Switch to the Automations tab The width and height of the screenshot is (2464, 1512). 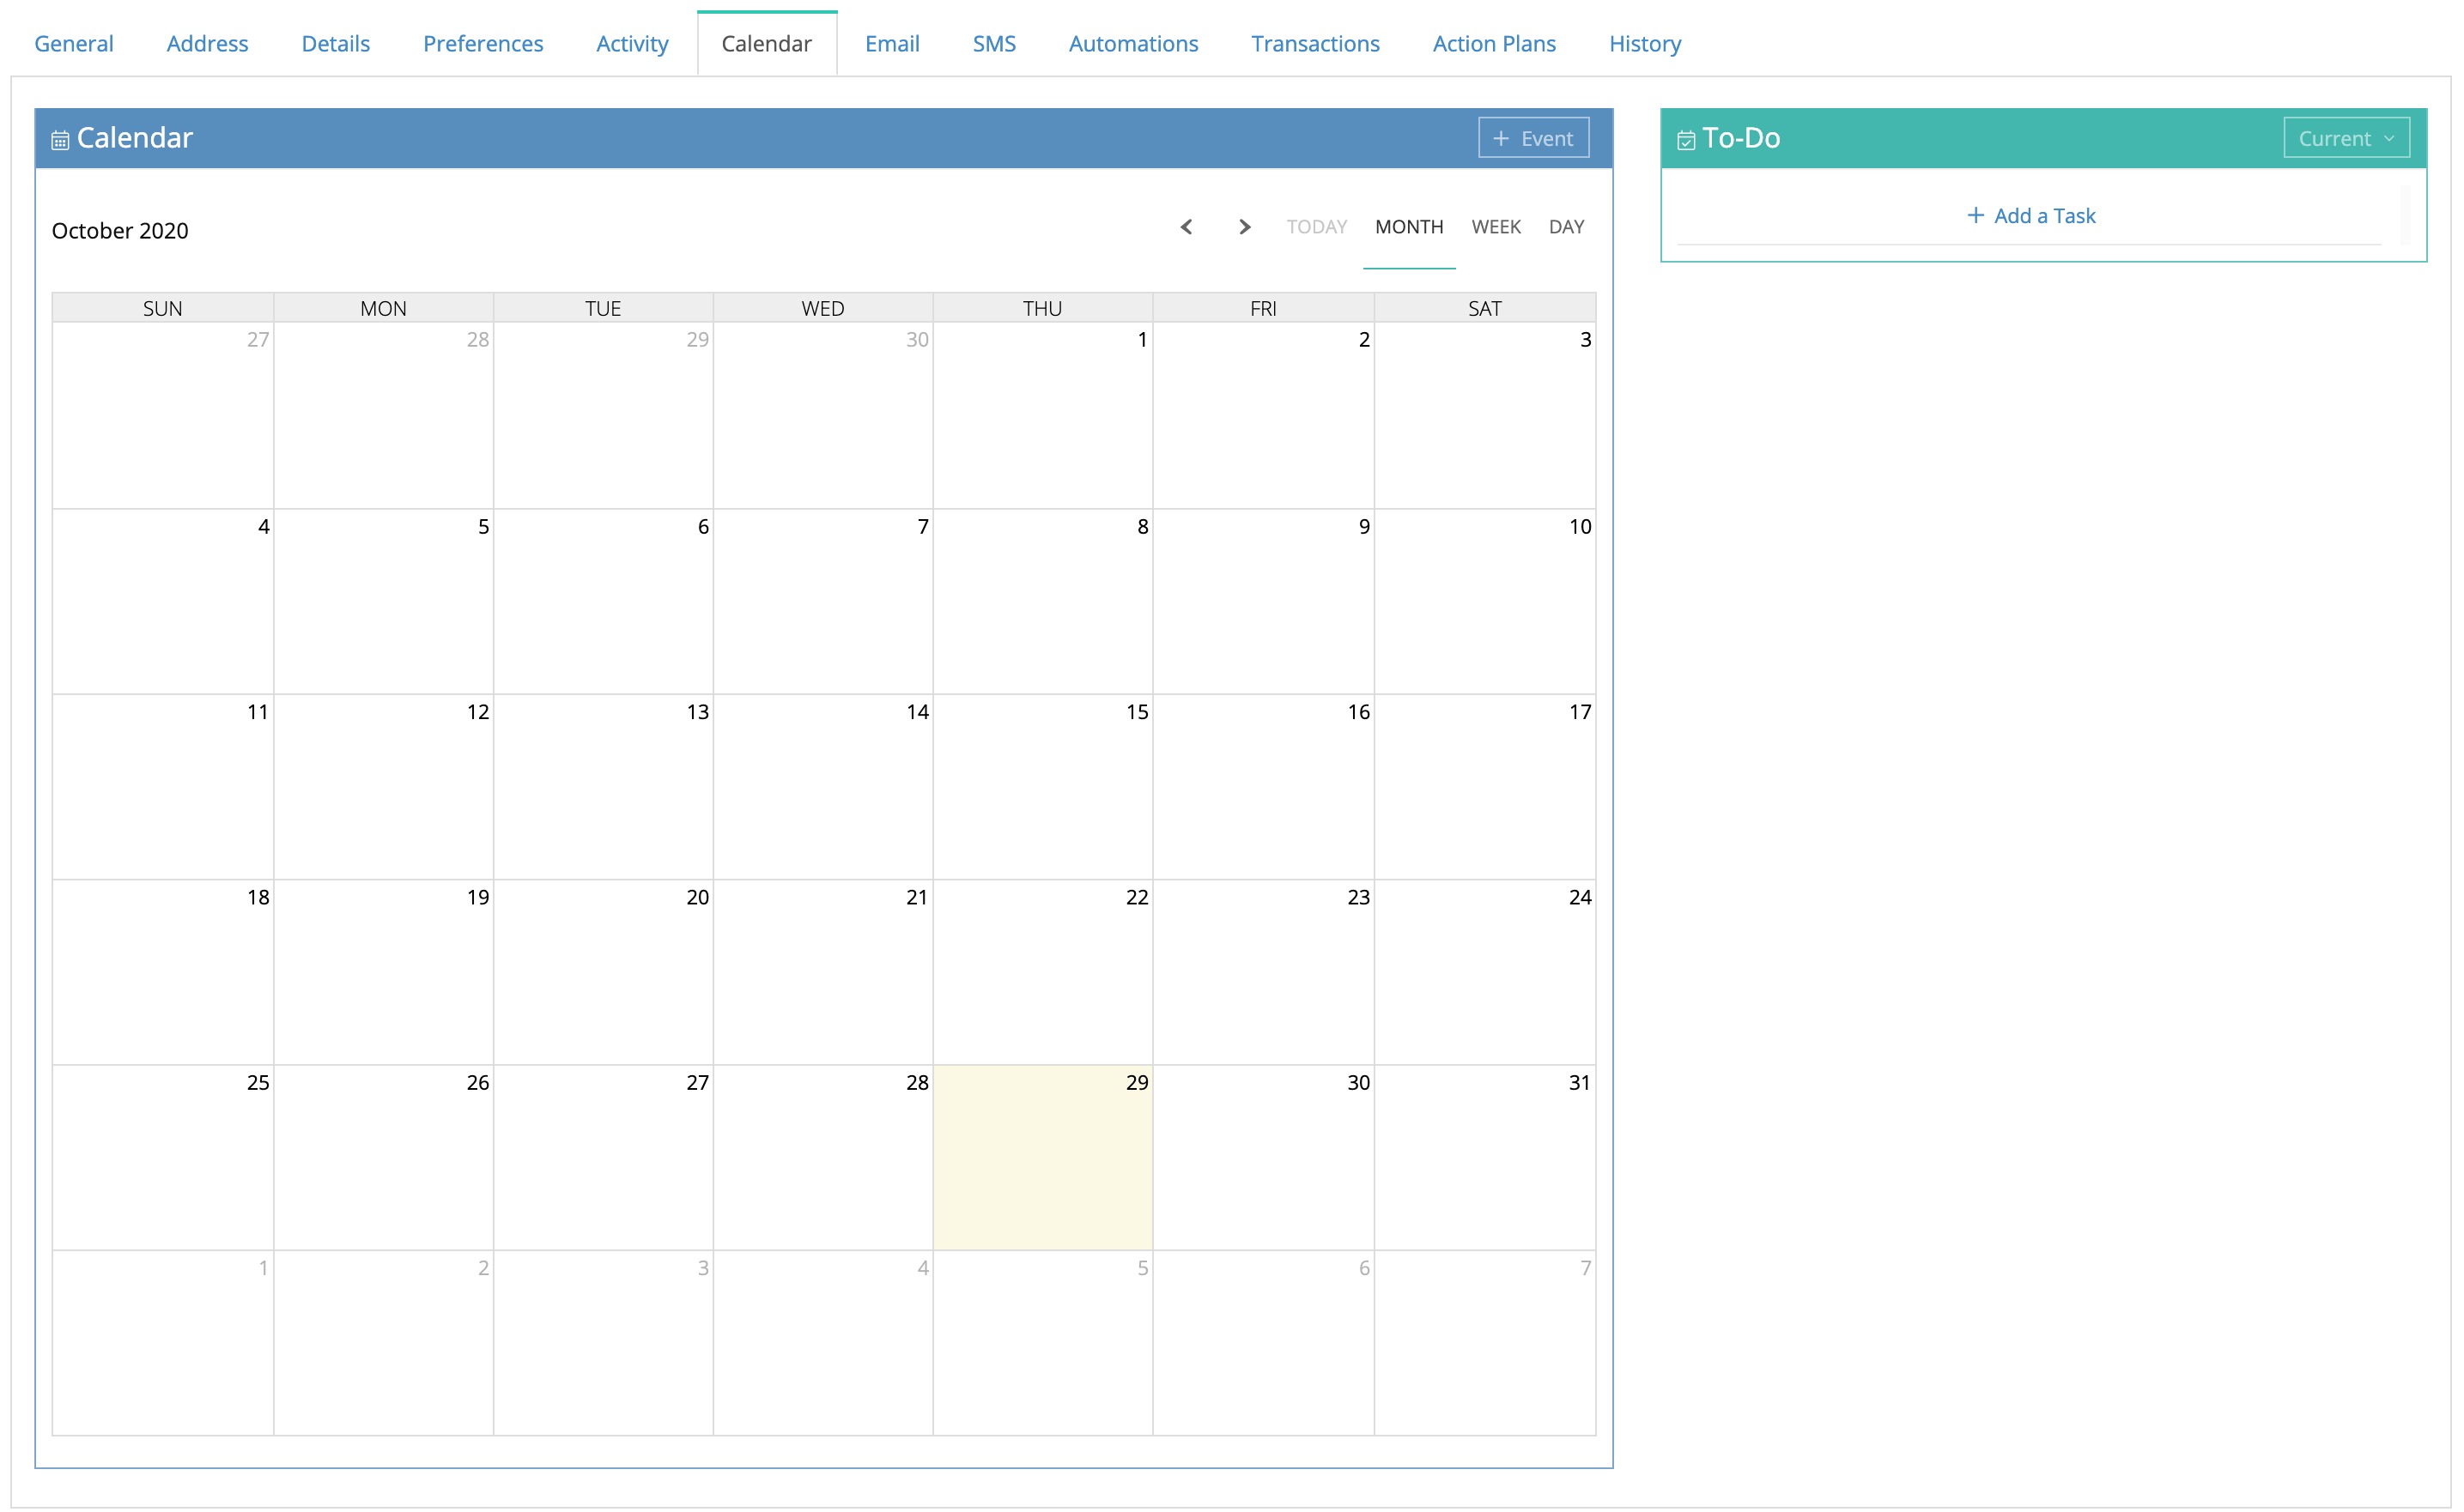tap(1132, 44)
